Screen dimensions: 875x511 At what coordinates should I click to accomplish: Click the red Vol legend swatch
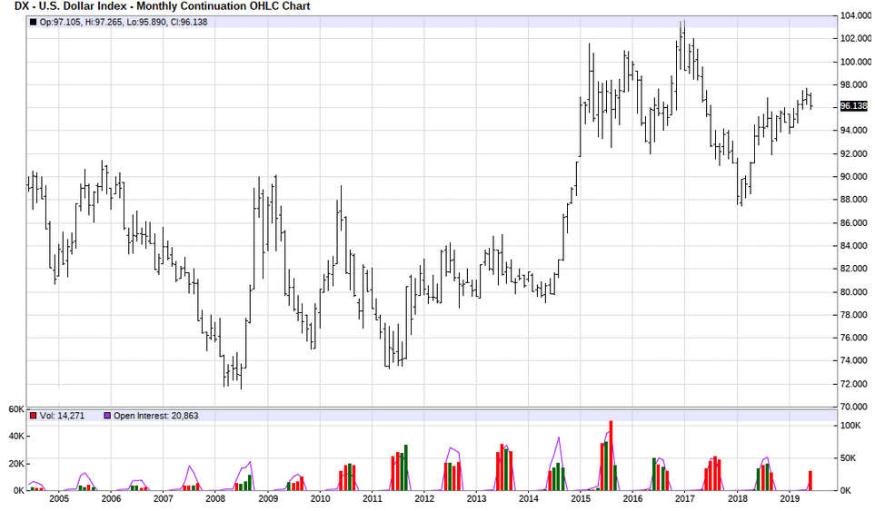(34, 416)
